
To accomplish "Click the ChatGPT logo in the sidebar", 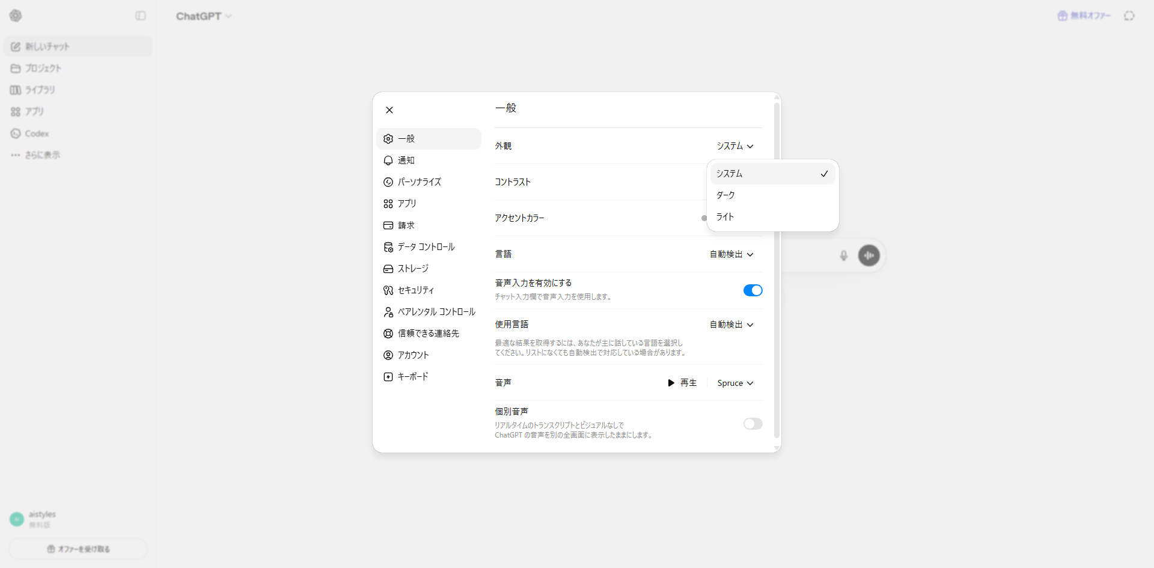I will coord(16,16).
